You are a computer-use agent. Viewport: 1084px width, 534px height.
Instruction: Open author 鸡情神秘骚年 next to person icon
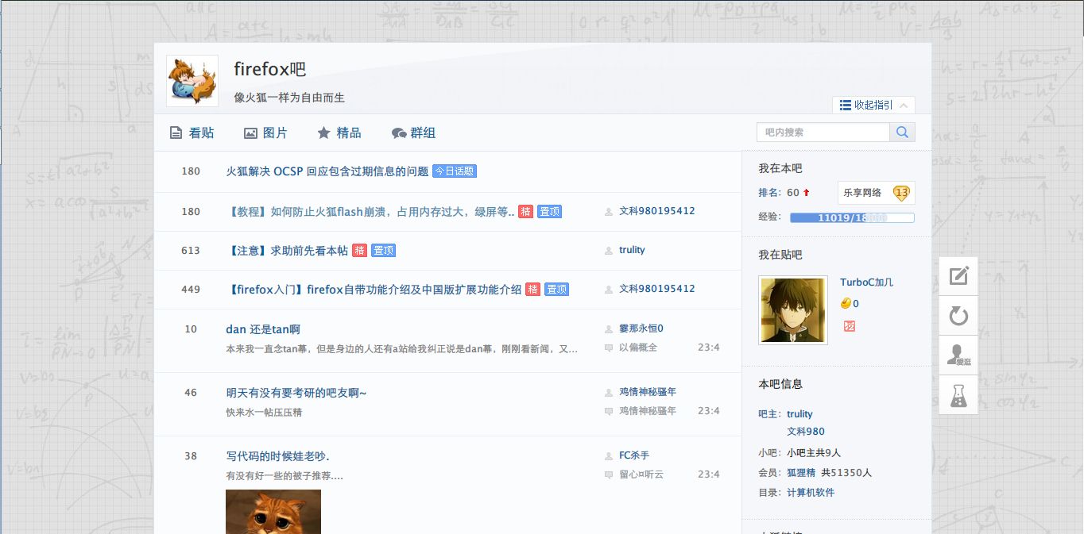[x=648, y=392]
